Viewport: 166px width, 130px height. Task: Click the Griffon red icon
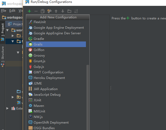[30, 50]
